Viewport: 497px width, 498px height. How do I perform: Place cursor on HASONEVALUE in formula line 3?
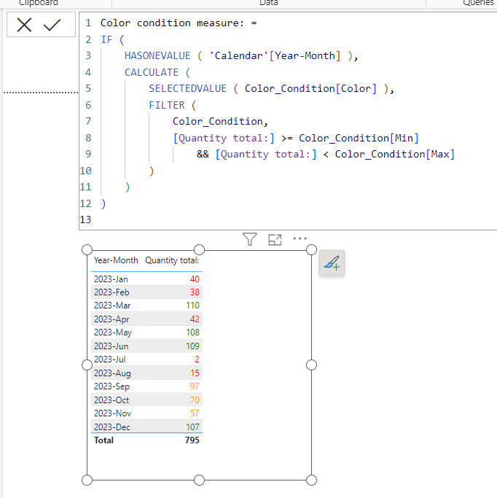[157, 56]
